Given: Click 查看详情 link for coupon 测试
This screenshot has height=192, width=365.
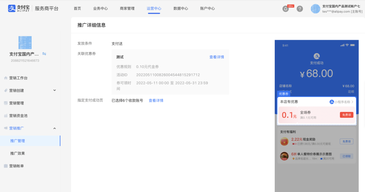Looking at the screenshot, I should (x=216, y=57).
